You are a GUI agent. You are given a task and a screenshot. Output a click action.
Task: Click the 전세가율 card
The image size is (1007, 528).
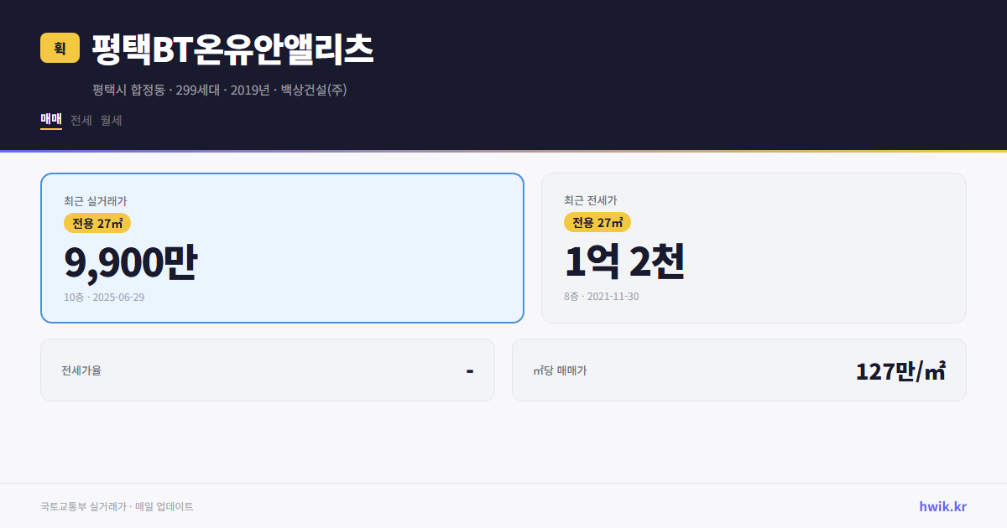coord(268,370)
